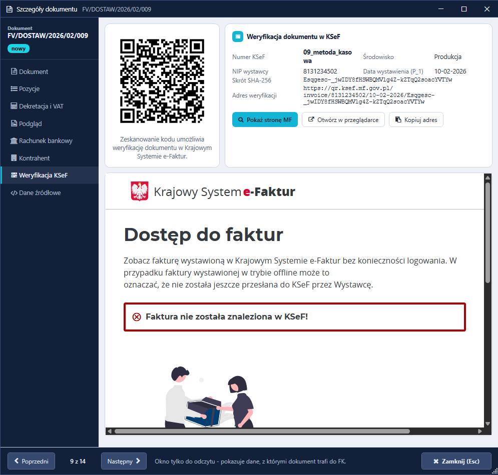This screenshot has height=475, width=498.
Task: Click the horizontal scrollbar thumb of embedded page
Action: (262, 431)
